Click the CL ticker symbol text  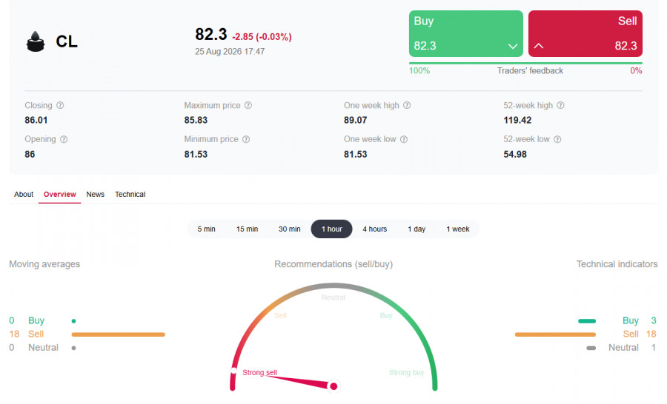click(x=67, y=41)
